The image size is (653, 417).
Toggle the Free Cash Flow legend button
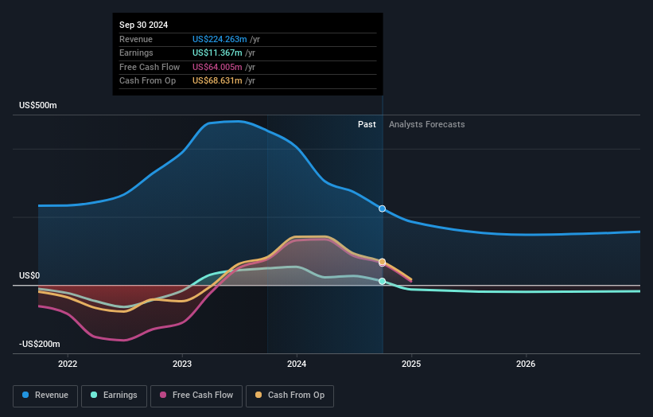(196, 396)
